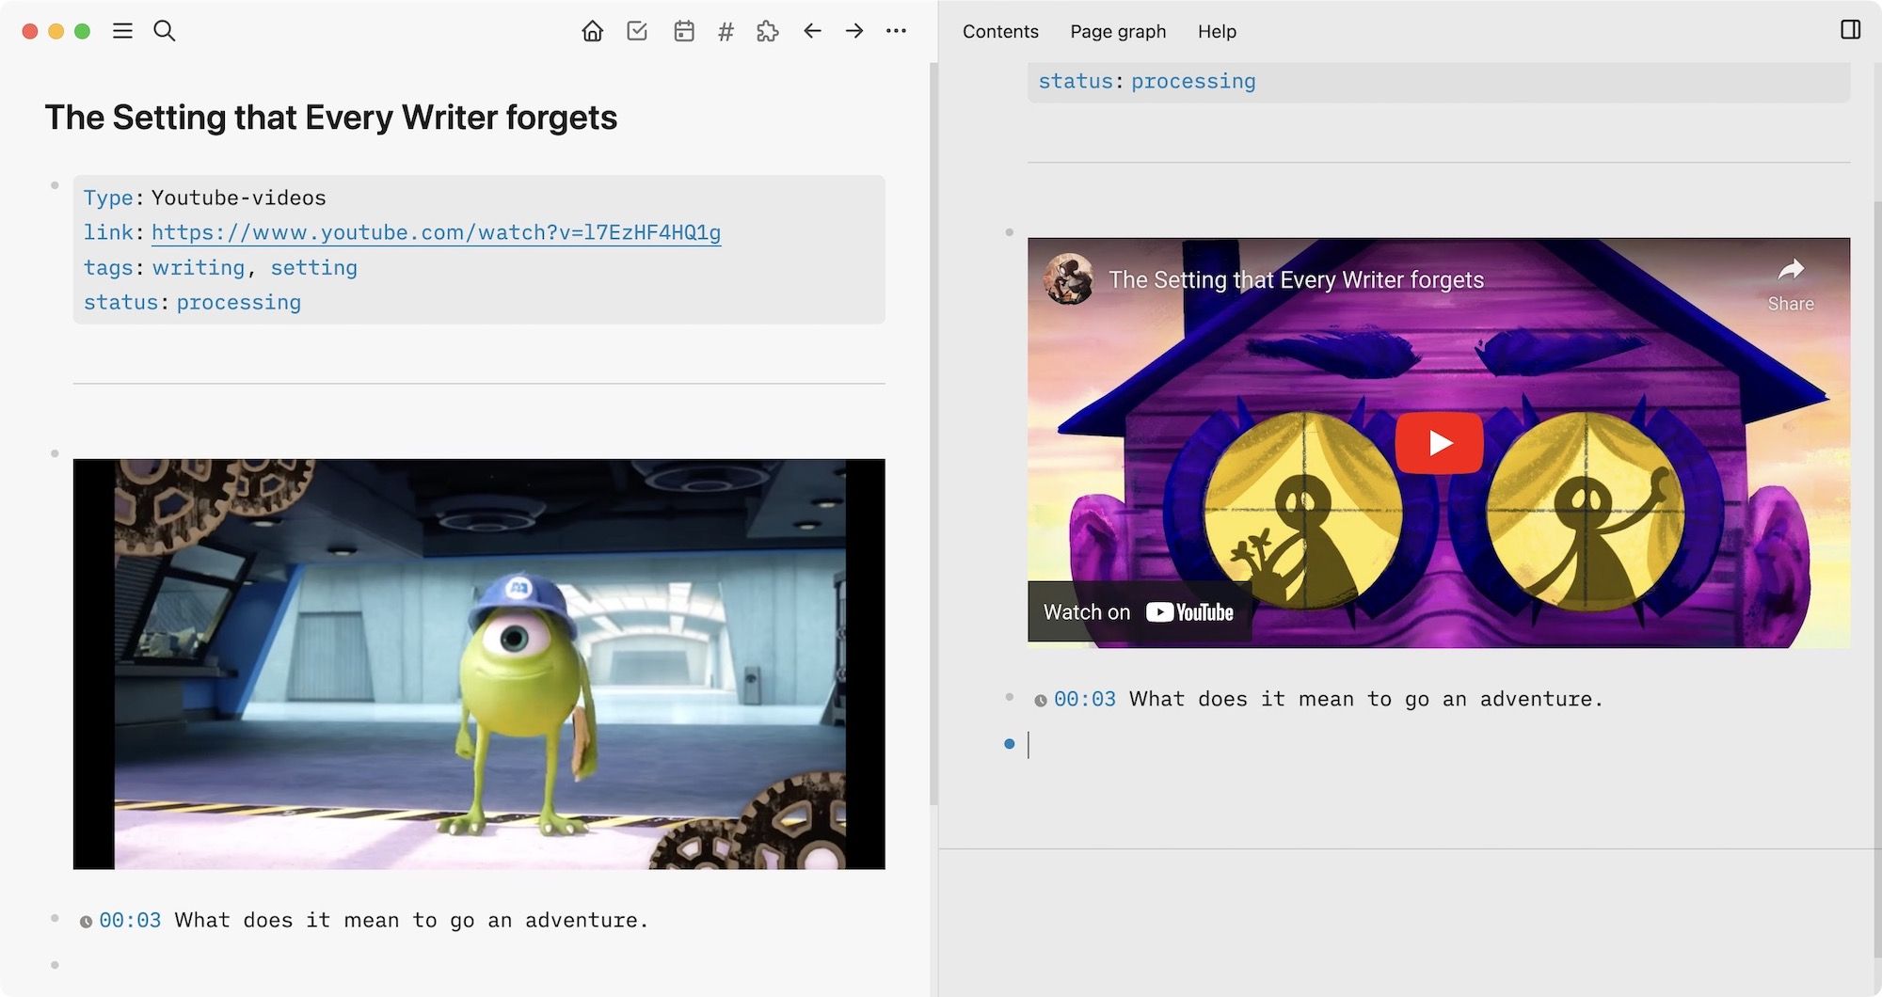
Task: Open all pages via the hashtag icon
Action: (x=724, y=30)
